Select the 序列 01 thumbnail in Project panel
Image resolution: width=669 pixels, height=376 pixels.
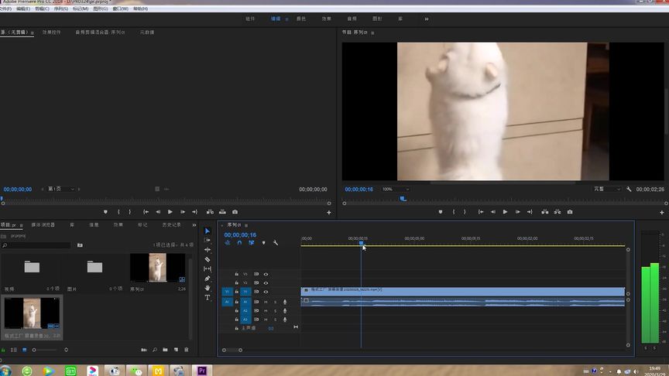tap(157, 268)
